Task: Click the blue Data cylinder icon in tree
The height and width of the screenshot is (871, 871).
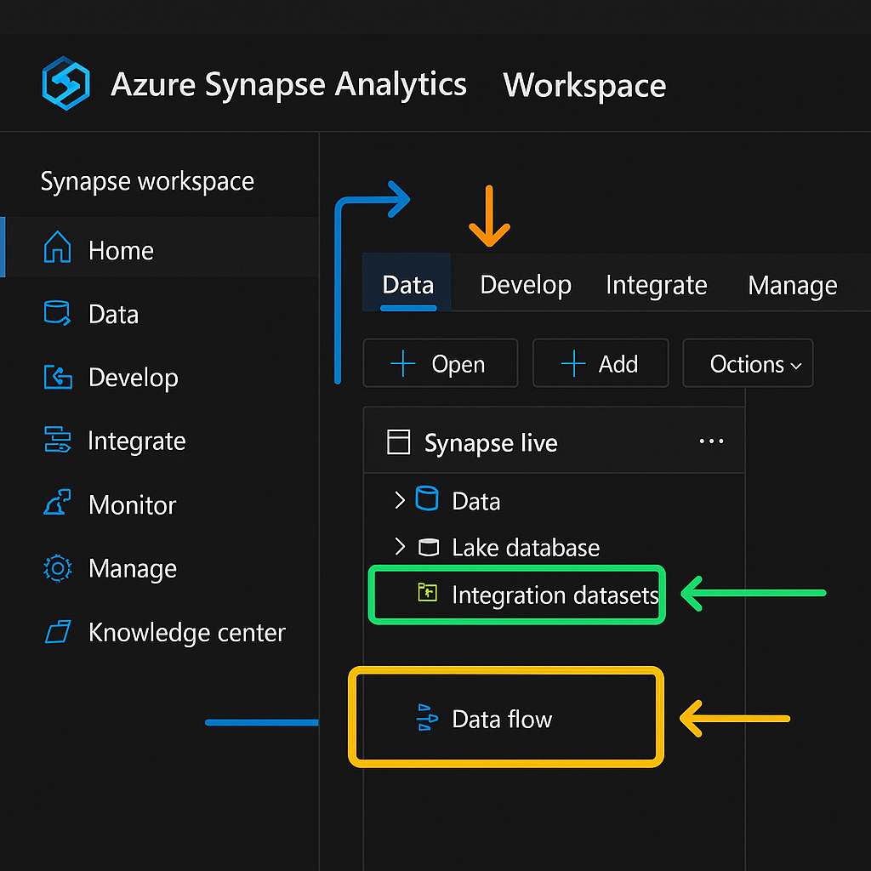Action: [427, 498]
